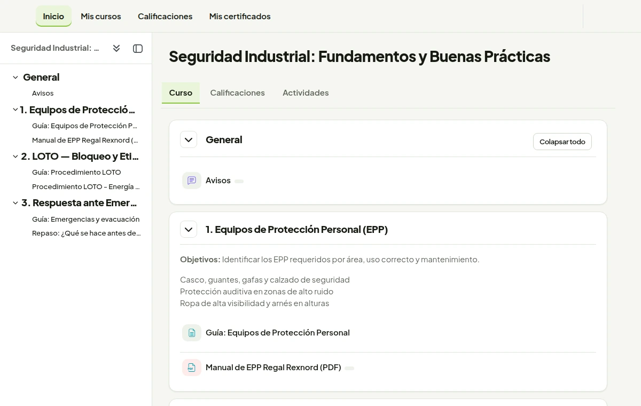Select sidebar item Guía: Equipos de Protección P…
Viewport: 641px width, 406px height.
coord(85,126)
